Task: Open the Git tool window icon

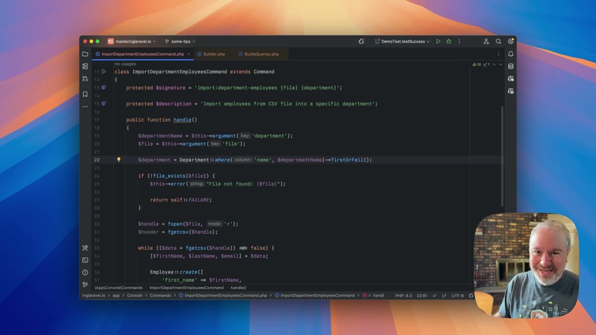Action: point(85,284)
